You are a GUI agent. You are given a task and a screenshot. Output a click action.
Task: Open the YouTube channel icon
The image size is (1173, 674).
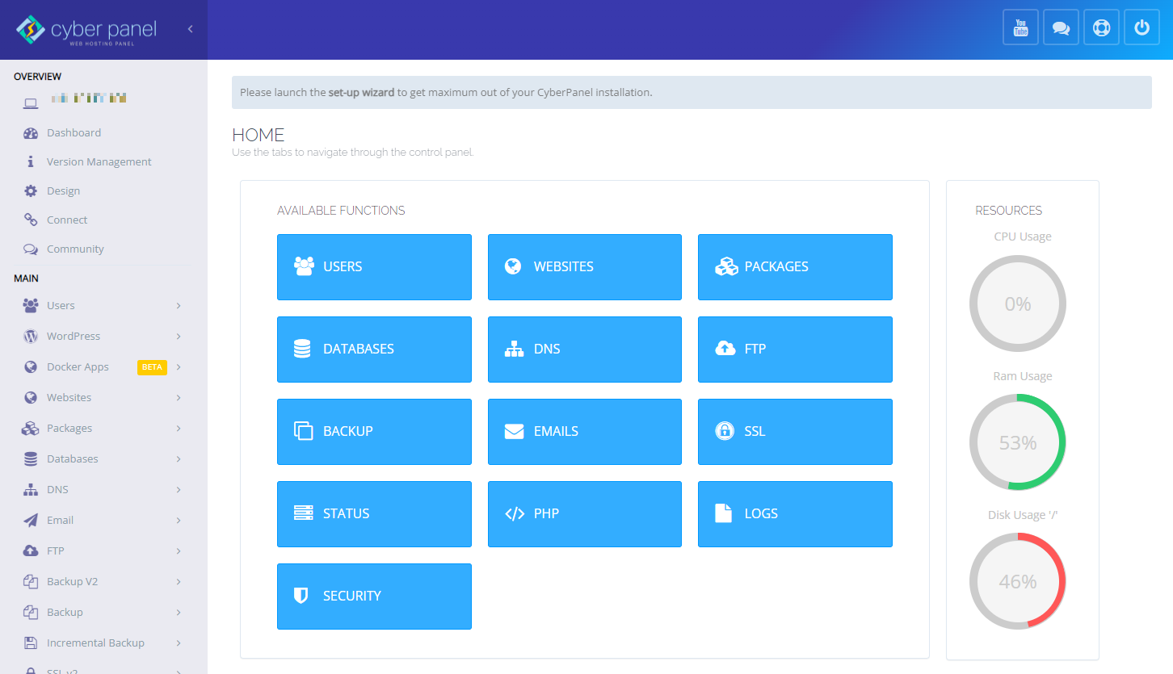pos(1020,27)
